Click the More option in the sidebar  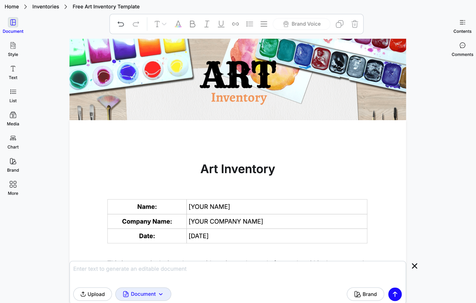(12, 188)
